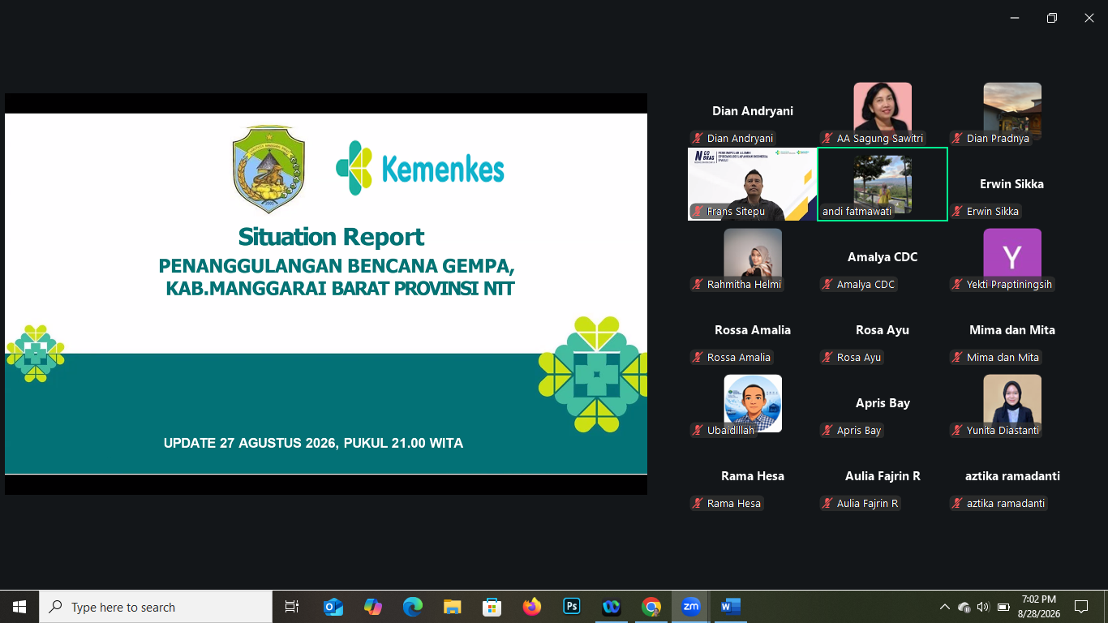Click the 'Type here to search' box

156,607
